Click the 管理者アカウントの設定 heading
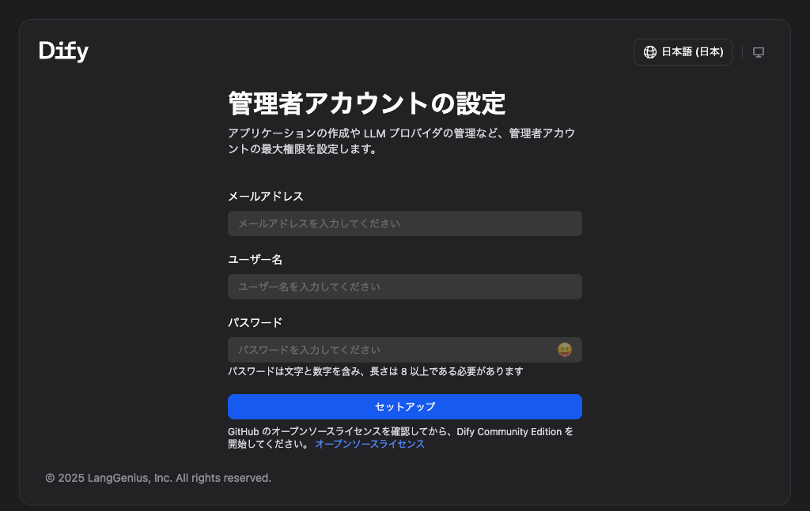The width and height of the screenshot is (810, 511). click(x=366, y=103)
